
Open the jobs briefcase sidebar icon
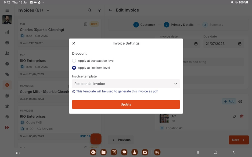[7, 43]
